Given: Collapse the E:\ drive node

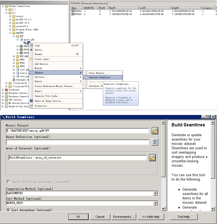Looking at the screenshot, I should click(x=7, y=13).
